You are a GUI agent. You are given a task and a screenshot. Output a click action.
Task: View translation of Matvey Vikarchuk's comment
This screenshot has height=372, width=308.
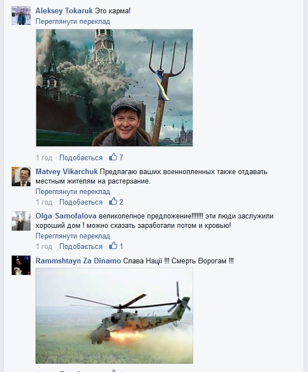[x=73, y=191]
